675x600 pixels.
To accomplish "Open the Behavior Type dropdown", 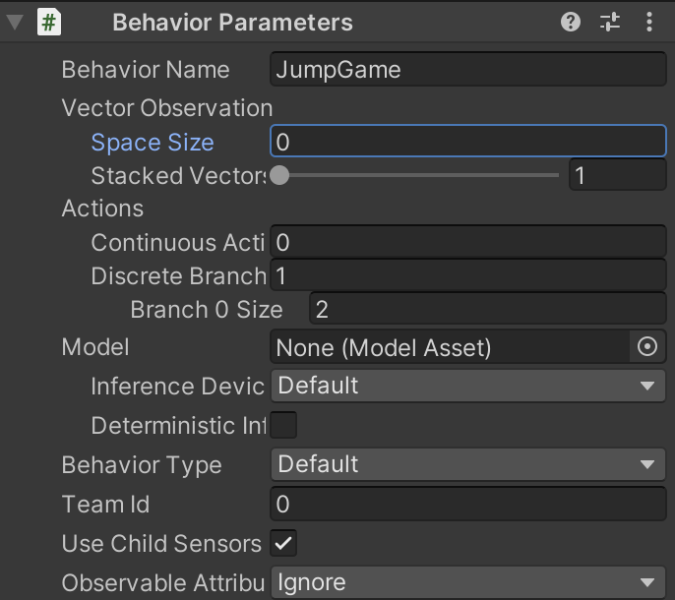I will point(468,464).
